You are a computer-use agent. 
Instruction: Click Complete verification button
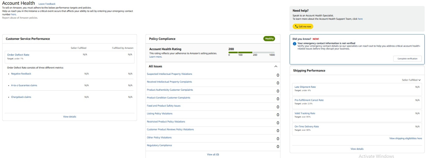pyautogui.click(x=407, y=59)
